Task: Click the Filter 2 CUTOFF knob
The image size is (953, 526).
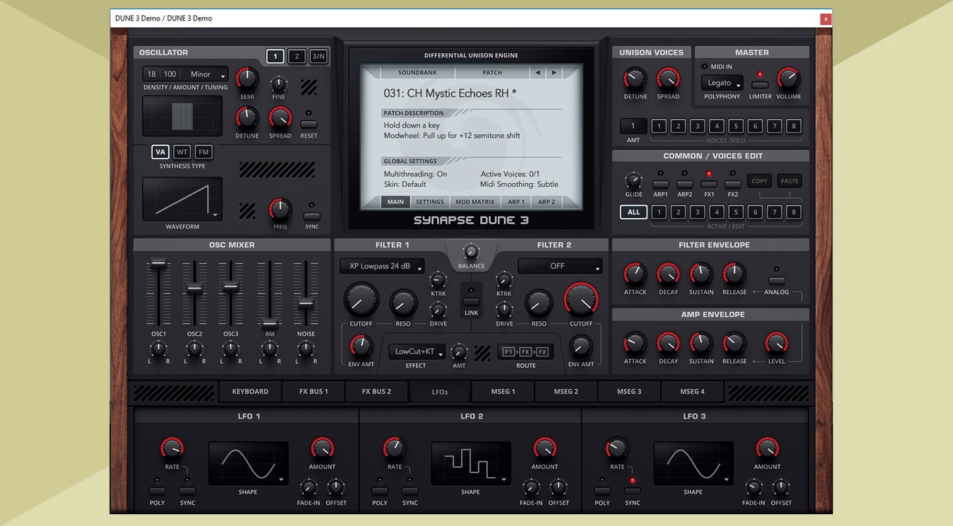Action: coord(581,300)
